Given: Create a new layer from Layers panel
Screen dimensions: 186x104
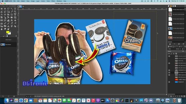Looking at the screenshot, I should (169, 96).
